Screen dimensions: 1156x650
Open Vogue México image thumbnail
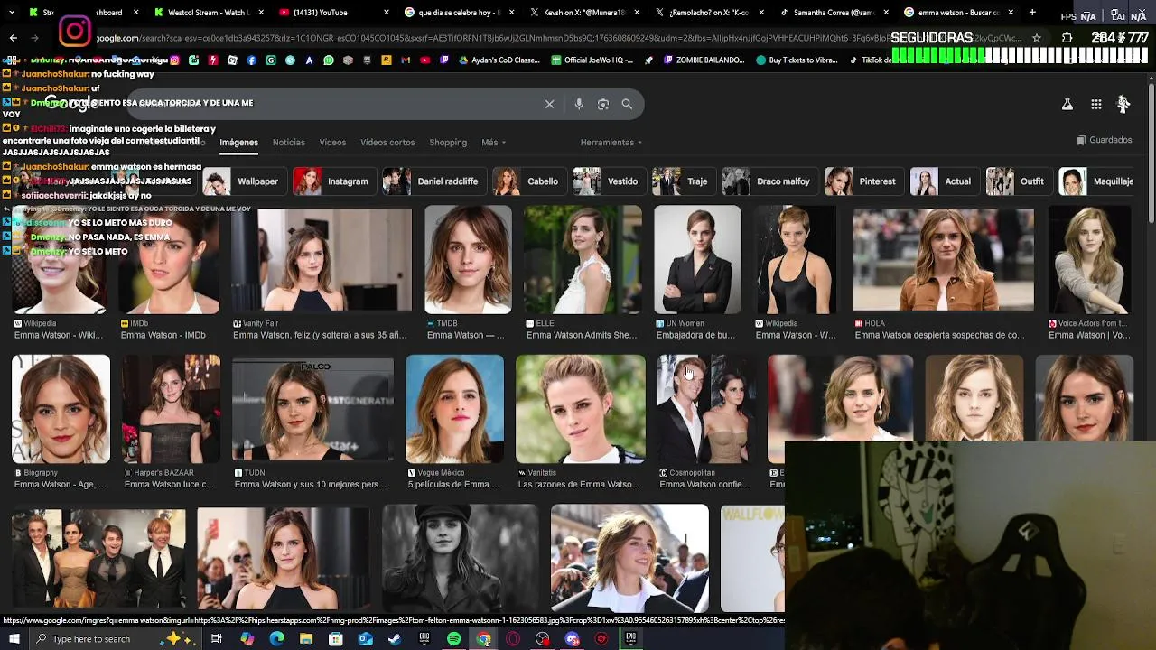click(454, 409)
